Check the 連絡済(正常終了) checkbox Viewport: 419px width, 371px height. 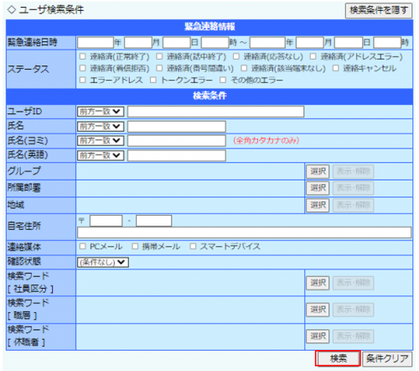pyautogui.click(x=82, y=56)
